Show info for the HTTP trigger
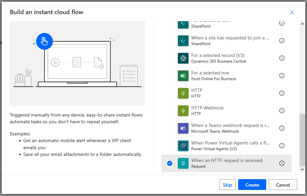This screenshot has width=307, height=196. tap(282, 93)
